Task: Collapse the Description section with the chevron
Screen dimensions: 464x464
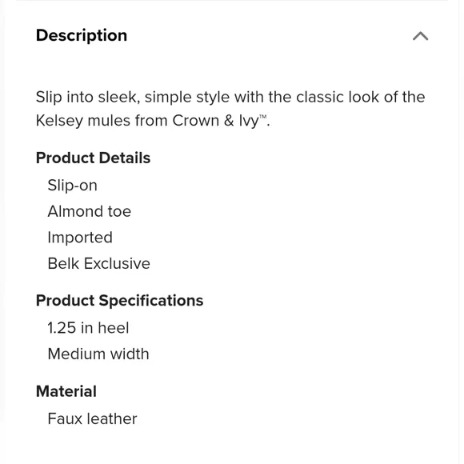Action: [x=420, y=36]
